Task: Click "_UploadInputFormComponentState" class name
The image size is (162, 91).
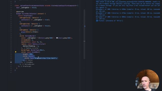Action: pos(32,6)
